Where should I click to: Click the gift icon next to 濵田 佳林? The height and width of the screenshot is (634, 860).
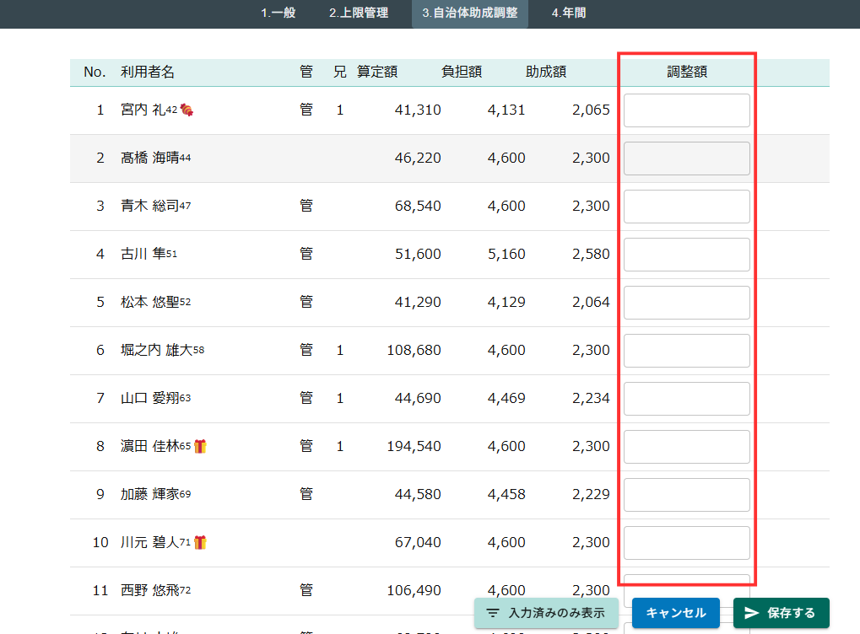coord(200,446)
